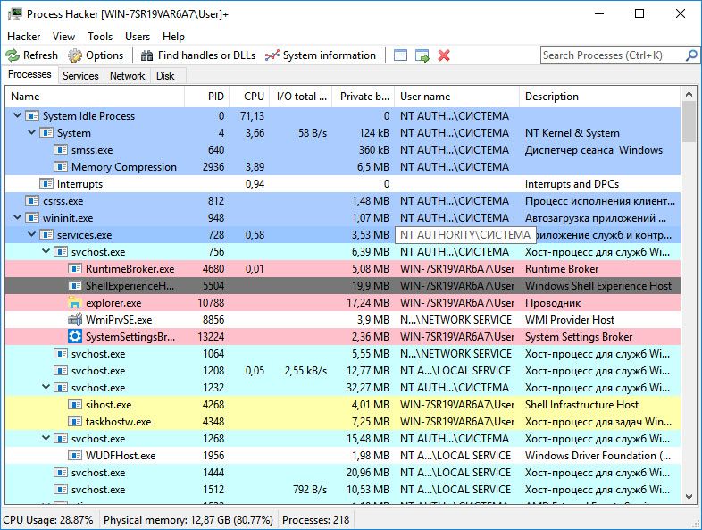
Task: Click the Refresh toolbar icon
Action: 13,55
